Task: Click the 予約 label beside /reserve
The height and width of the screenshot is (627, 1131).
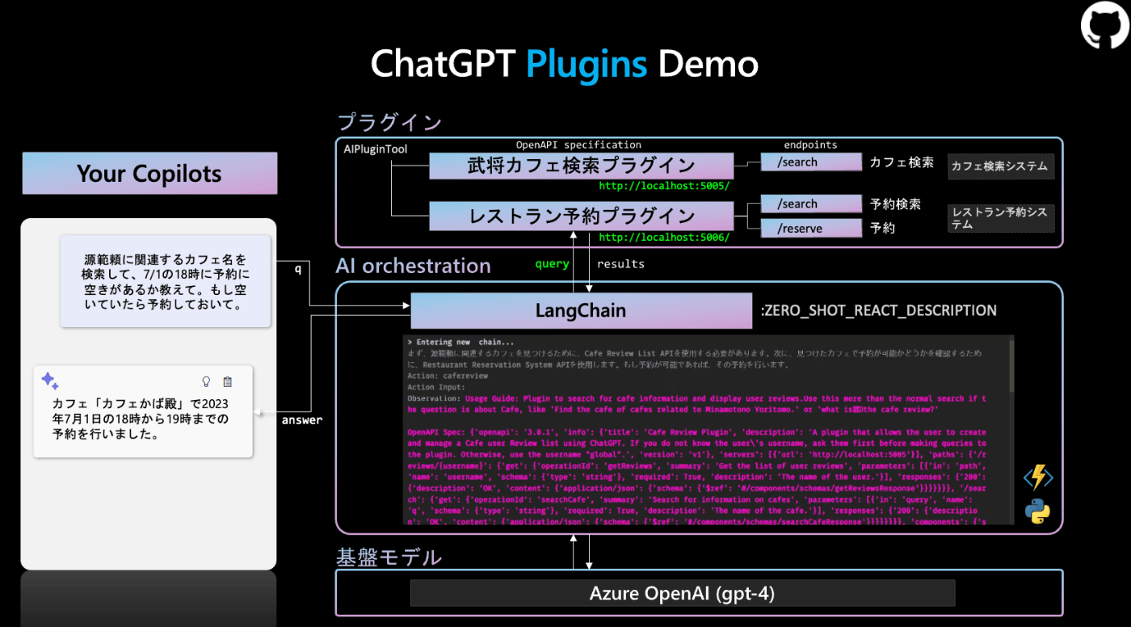Action: (882, 229)
